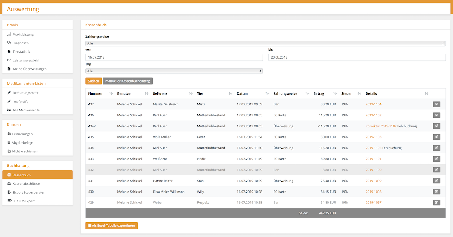Click Manueller Kassenbucheintrag button
The width and height of the screenshot is (453, 237).
pyautogui.click(x=127, y=81)
